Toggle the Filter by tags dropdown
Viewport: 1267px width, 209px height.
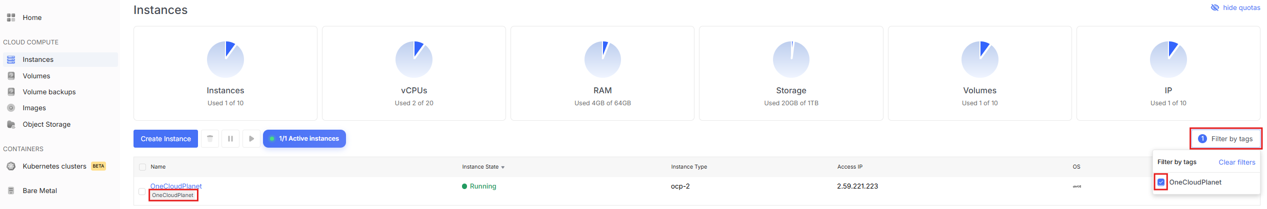pos(1226,139)
